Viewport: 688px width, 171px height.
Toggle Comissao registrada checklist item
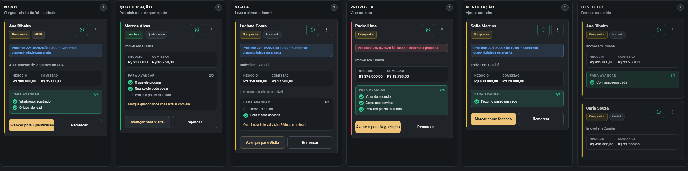coord(592,82)
